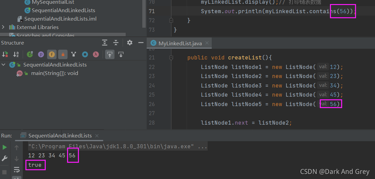The width and height of the screenshot is (375, 179).
Task: Stop the running process square button
Action: 4,172
